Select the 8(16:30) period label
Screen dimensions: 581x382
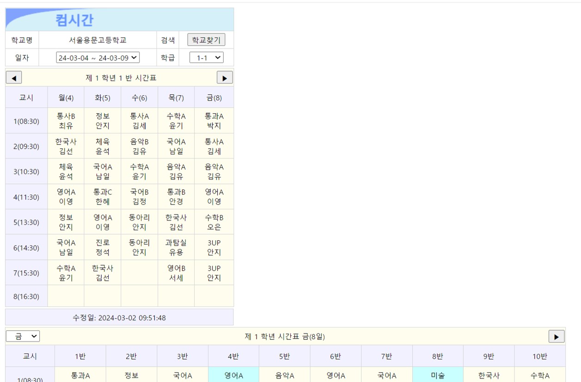pos(26,297)
